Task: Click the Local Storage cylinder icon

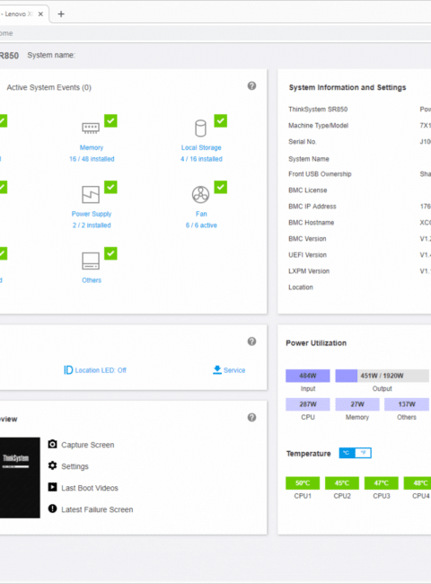Action: [200, 128]
